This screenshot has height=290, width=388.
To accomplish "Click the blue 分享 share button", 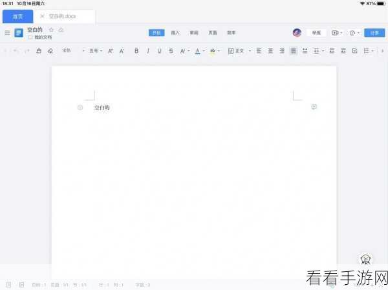I will click(x=374, y=33).
